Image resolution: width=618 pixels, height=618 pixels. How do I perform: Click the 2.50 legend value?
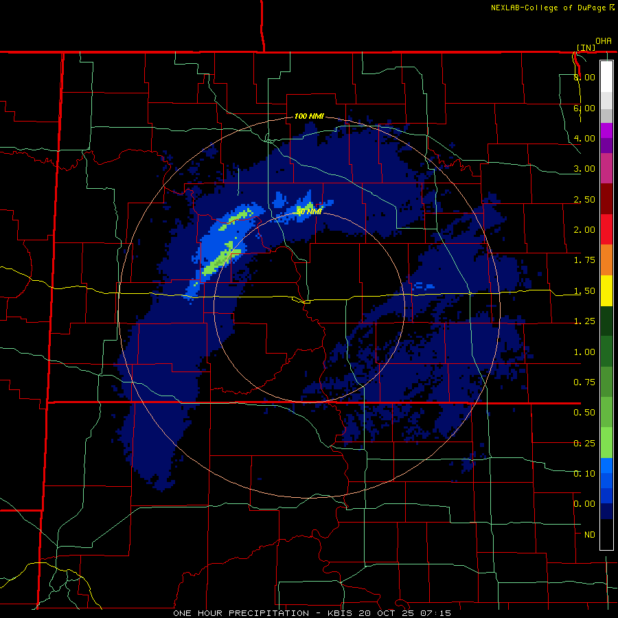point(584,199)
